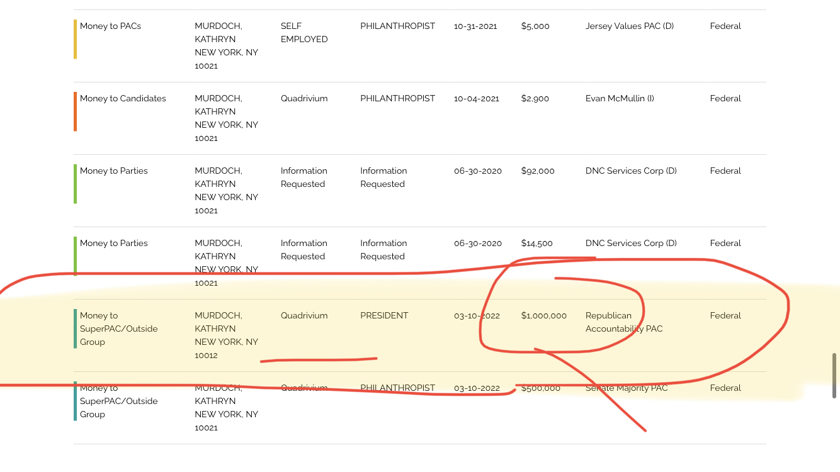Click the recipient "Jersey Values PAC (D)"
The height and width of the screenshot is (472, 840).
[630, 26]
